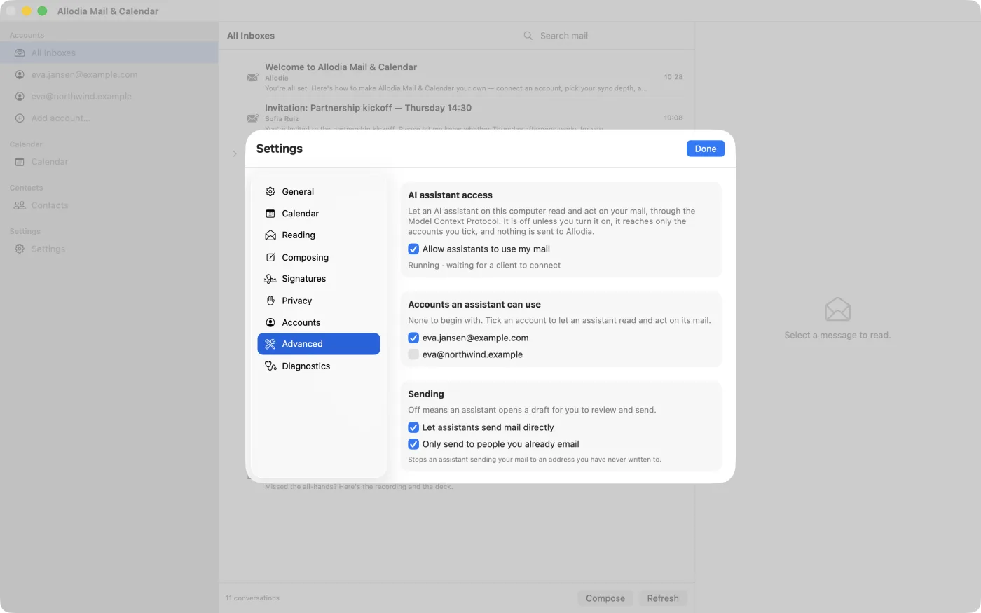The height and width of the screenshot is (613, 981).
Task: Open Calendar via its icon in main sidebar
Action: tap(20, 162)
